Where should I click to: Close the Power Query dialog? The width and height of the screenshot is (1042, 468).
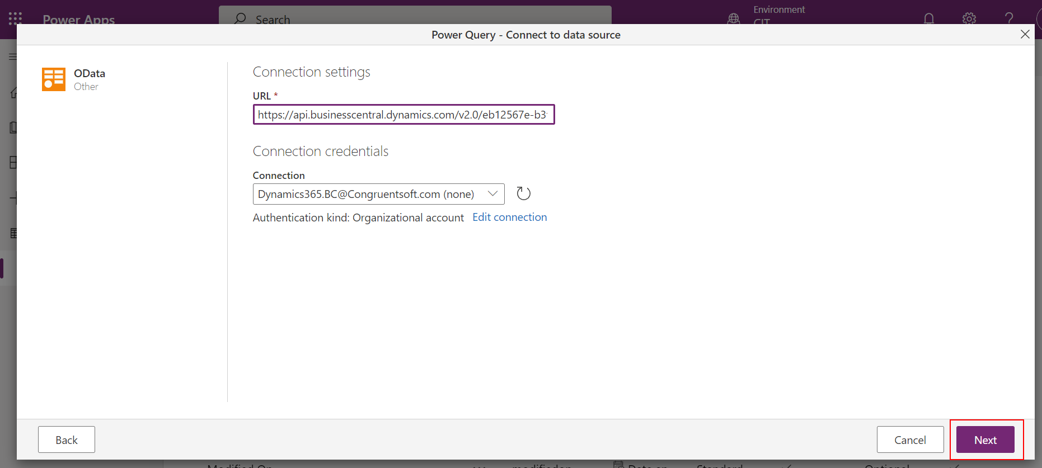1025,34
